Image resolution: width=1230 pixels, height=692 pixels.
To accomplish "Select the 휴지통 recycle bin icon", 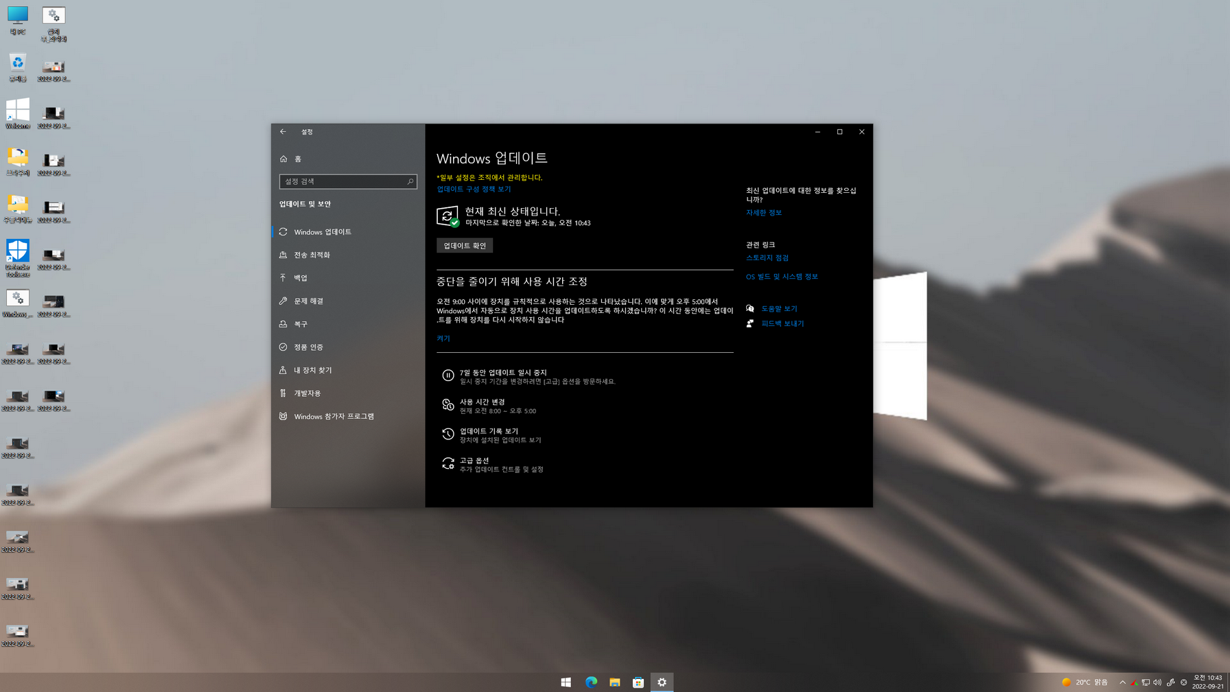I will click(x=18, y=68).
